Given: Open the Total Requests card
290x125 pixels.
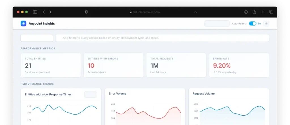Looking at the screenshot, I should (176, 65).
